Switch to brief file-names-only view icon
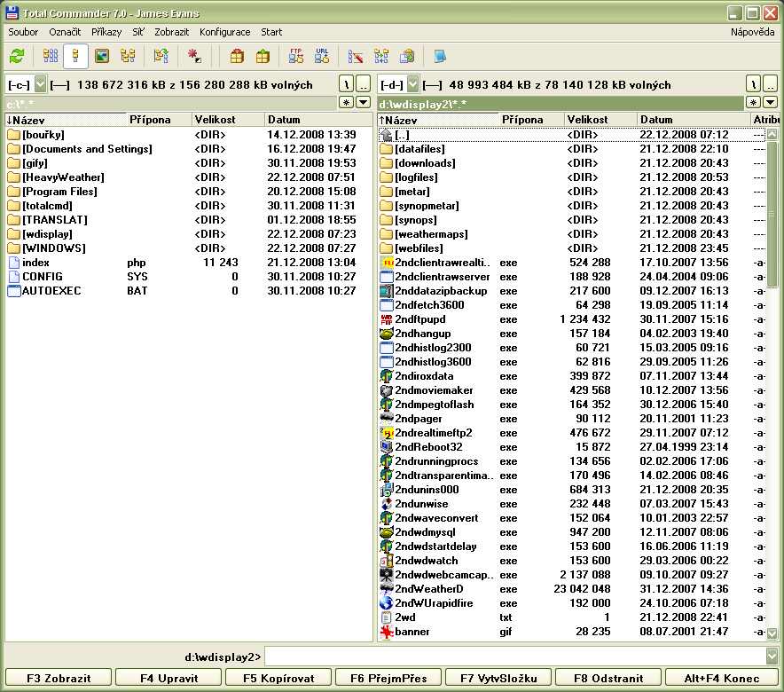 (x=51, y=56)
